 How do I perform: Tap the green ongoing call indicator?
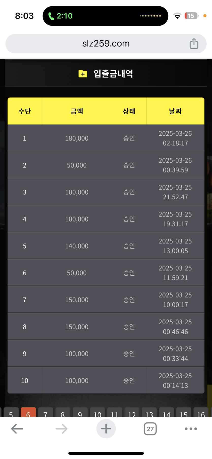click(x=61, y=16)
